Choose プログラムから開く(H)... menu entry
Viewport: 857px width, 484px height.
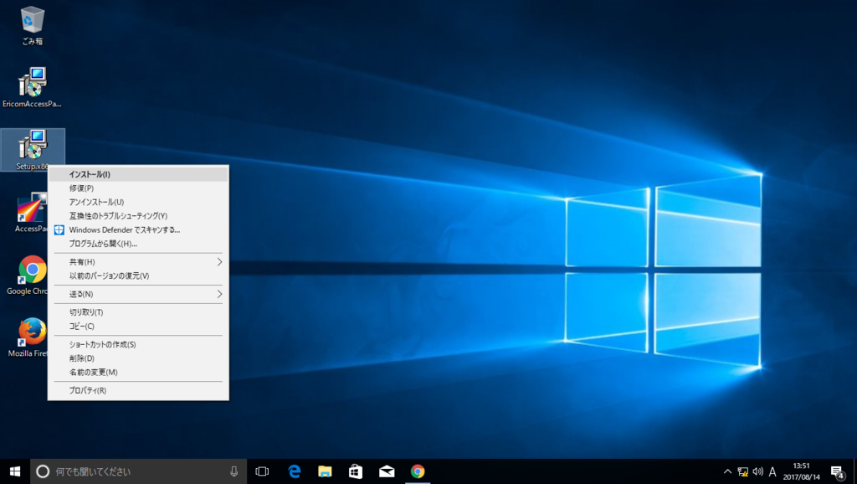[138, 244]
